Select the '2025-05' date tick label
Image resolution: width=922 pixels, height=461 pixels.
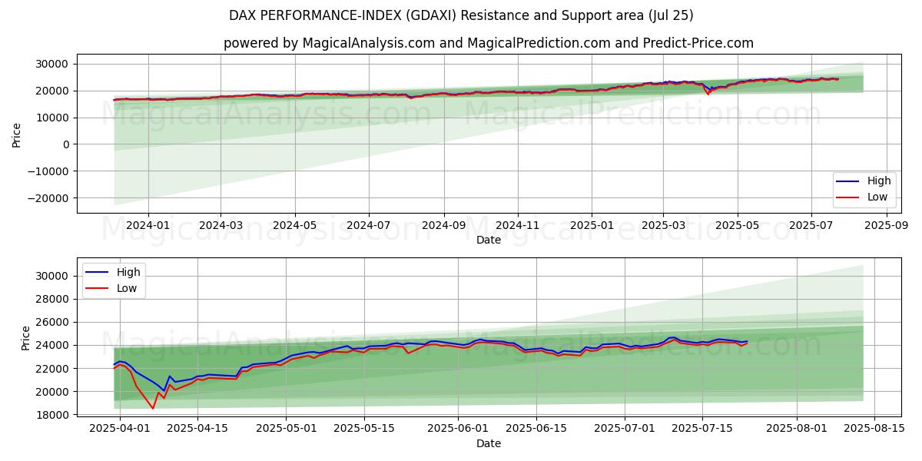738,226
